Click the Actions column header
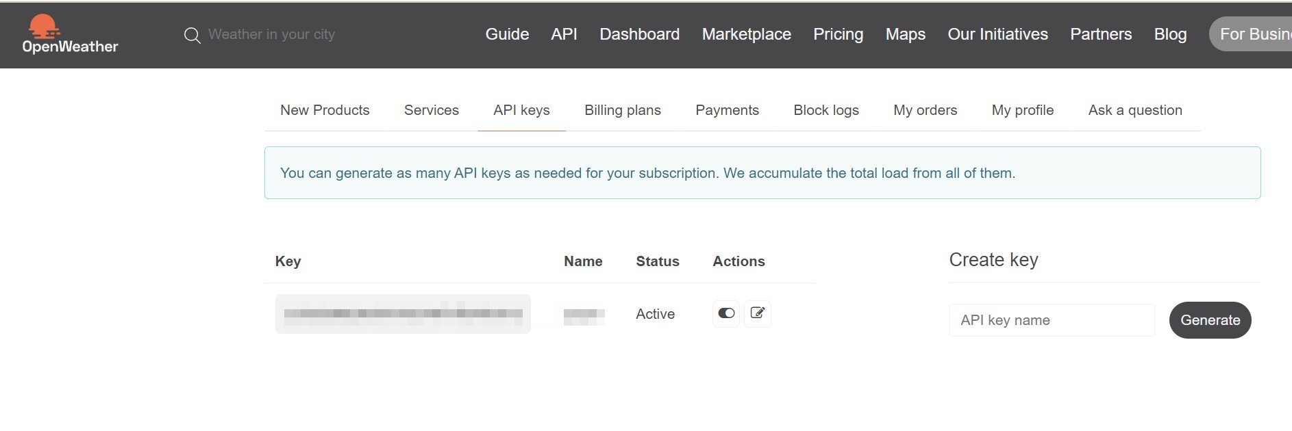Viewport: 1292px width, 431px height. pos(738,261)
